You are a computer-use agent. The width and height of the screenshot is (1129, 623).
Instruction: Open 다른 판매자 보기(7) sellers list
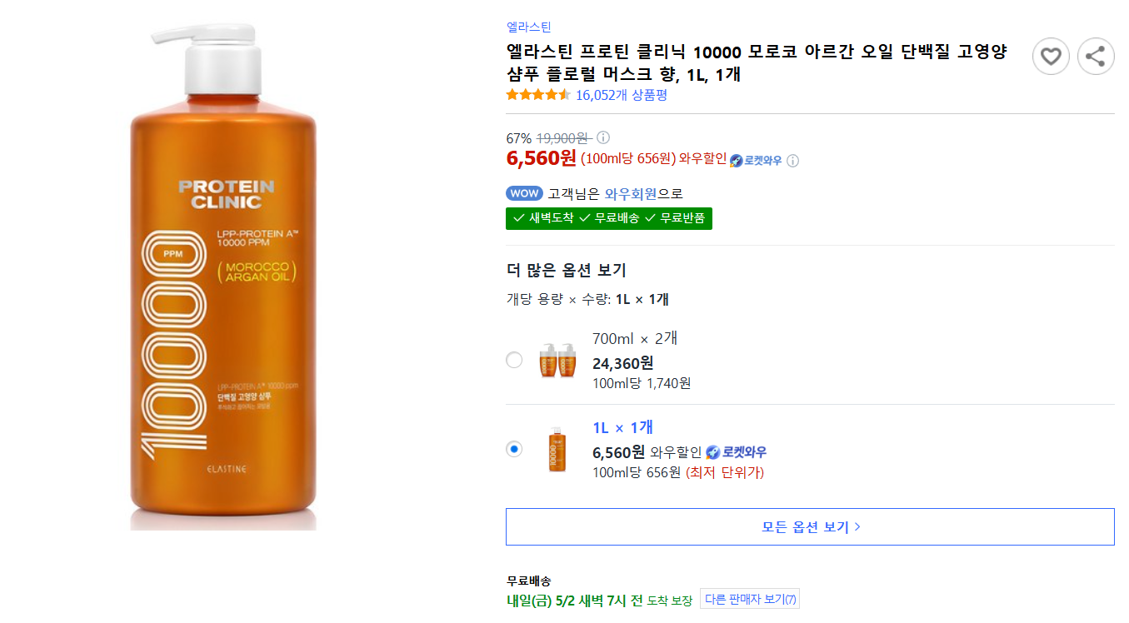click(x=750, y=599)
